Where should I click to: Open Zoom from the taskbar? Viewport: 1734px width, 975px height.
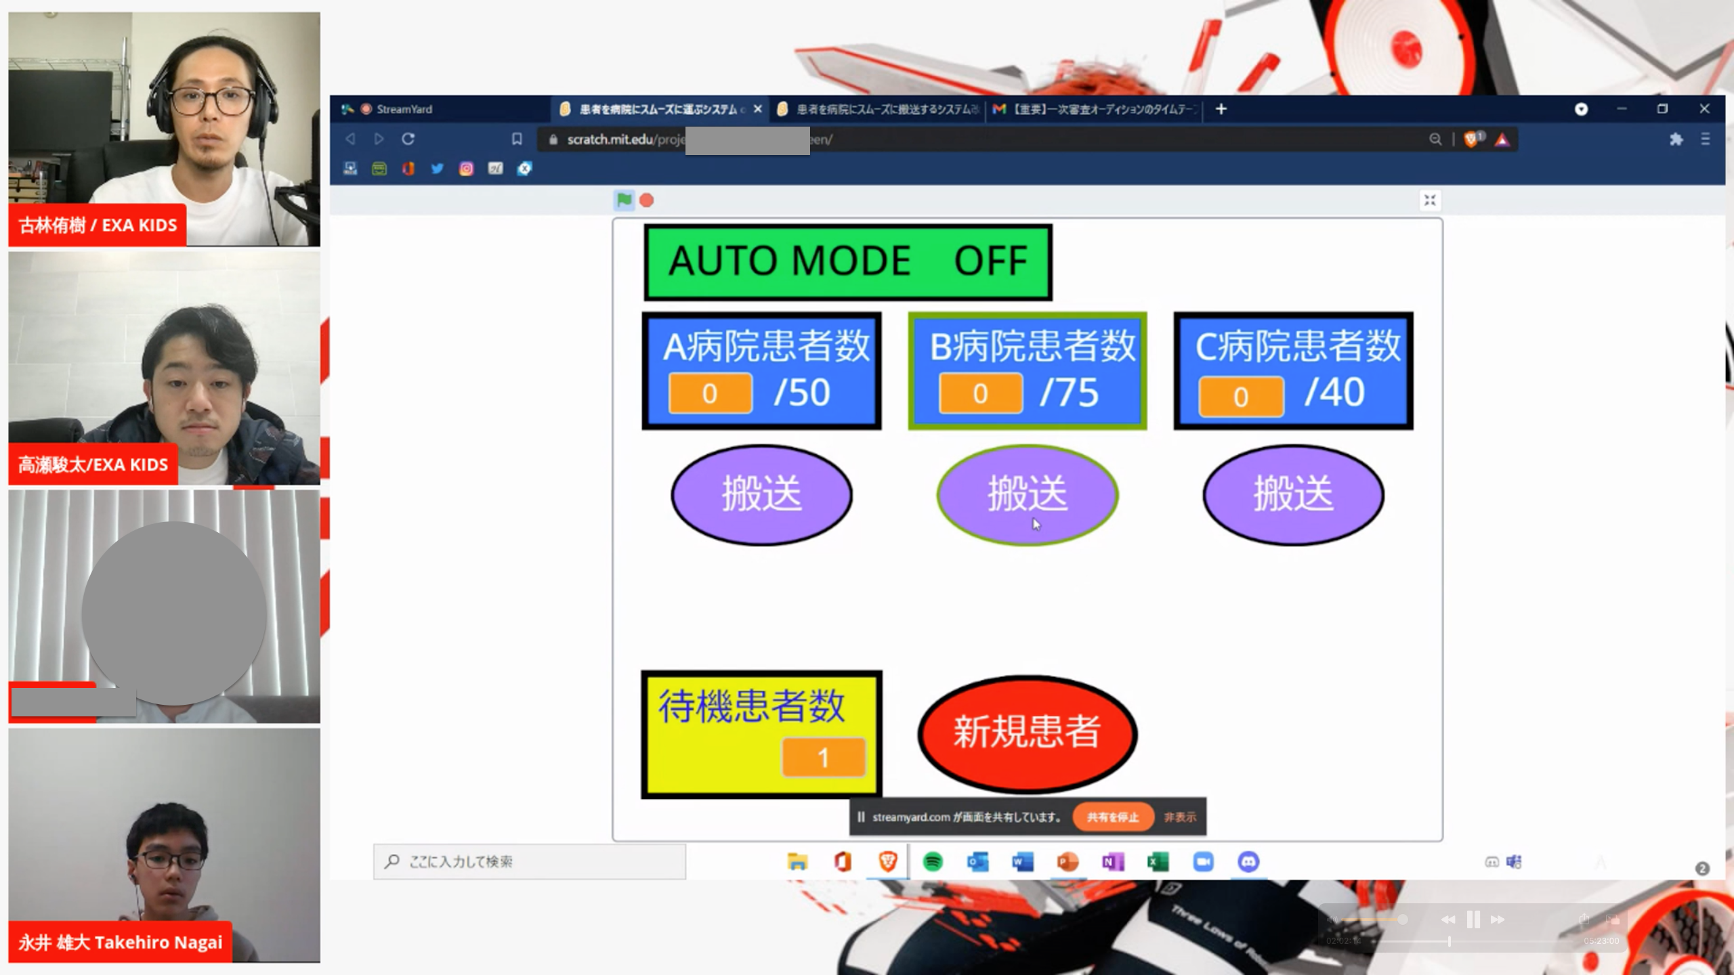point(1203,861)
